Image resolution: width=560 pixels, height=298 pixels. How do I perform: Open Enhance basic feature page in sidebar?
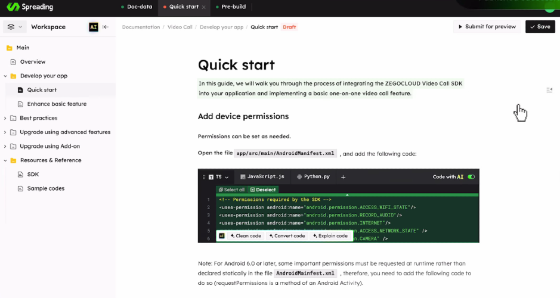(57, 104)
